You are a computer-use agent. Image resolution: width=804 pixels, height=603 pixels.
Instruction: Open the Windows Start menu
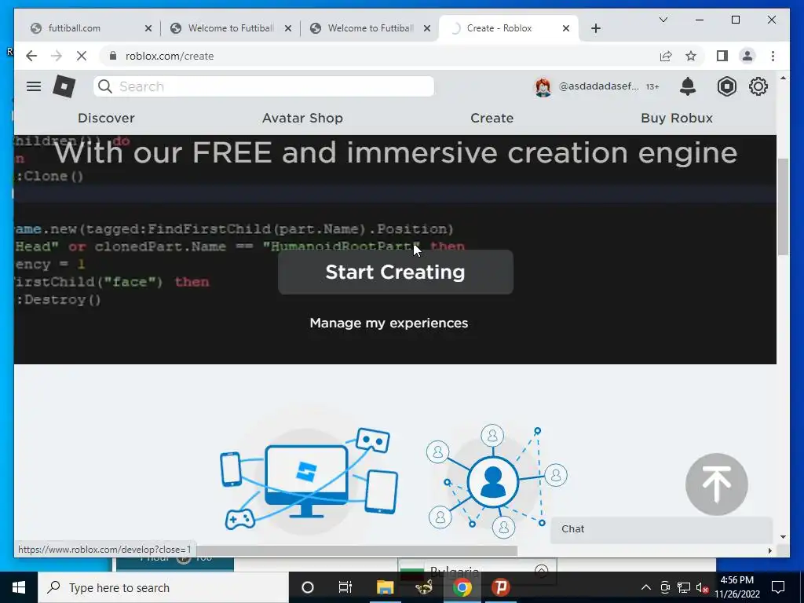[19, 587]
